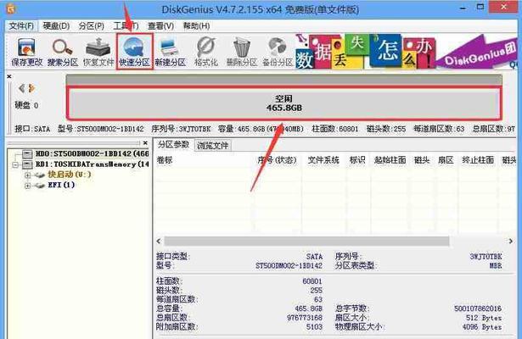Screen dimensions: 522x339
Task: Click the partition table's horizontal scrollbar thumb
Action: pyautogui.click(x=306, y=241)
